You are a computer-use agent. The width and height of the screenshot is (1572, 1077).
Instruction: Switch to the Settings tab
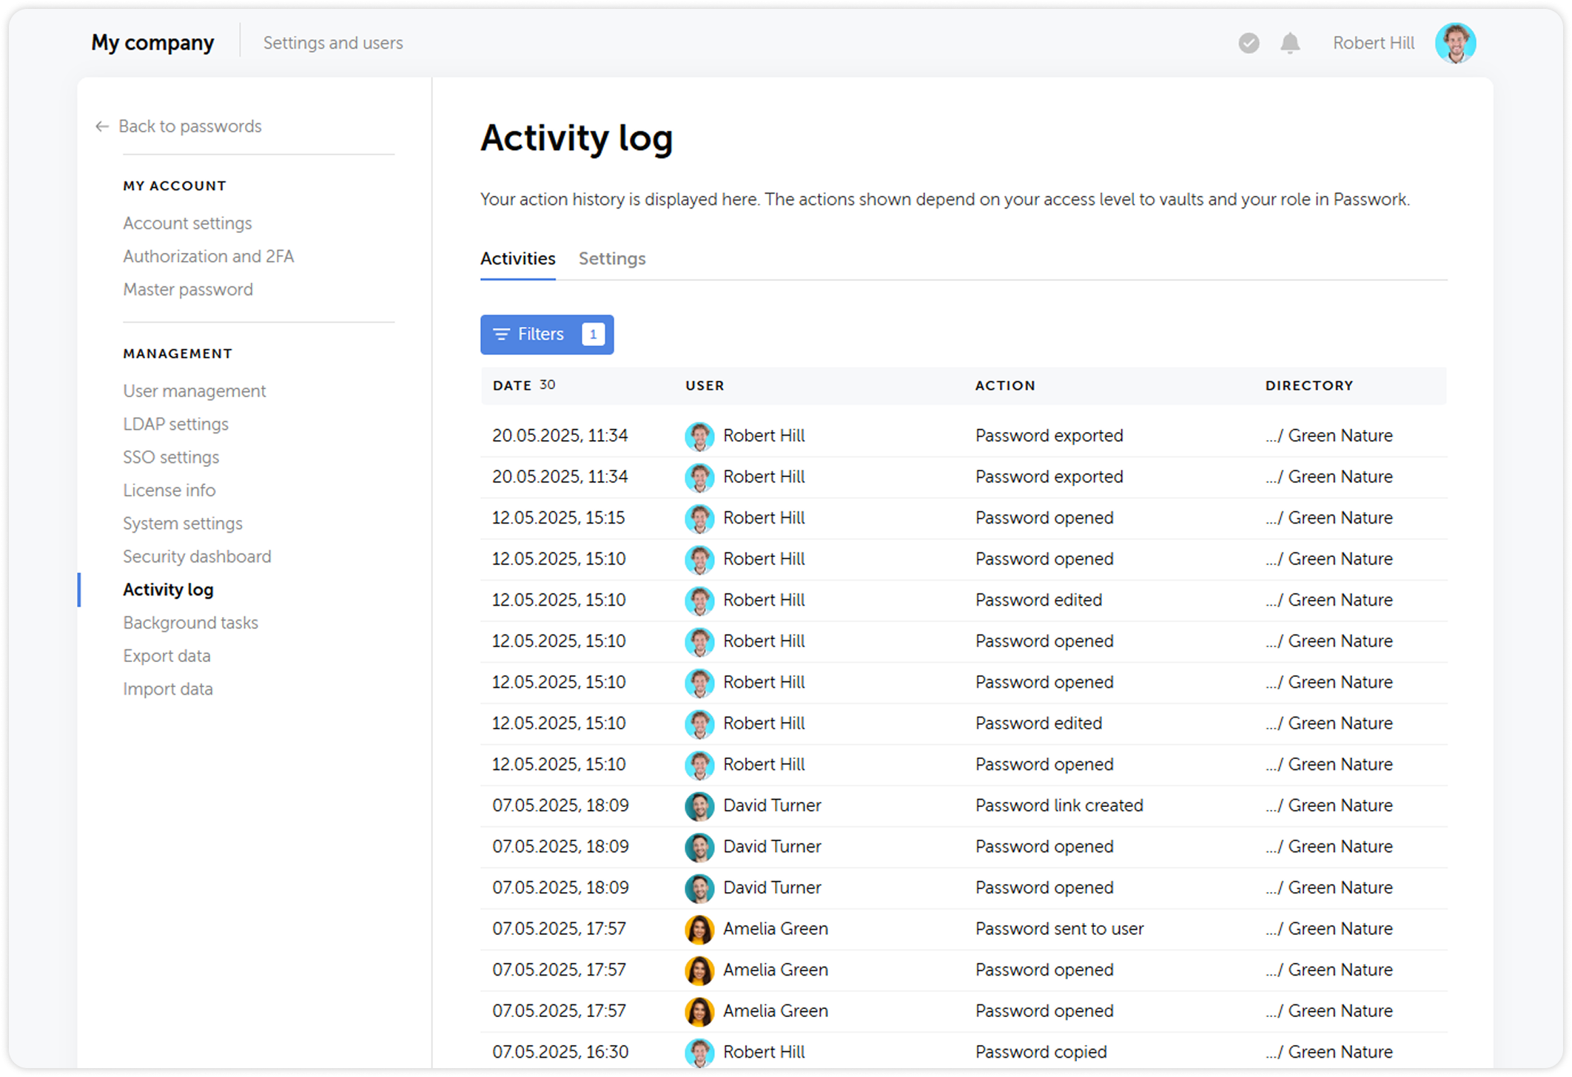611,258
